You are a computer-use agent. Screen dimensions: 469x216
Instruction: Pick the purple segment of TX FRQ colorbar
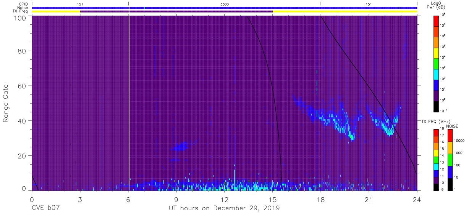[436, 179]
